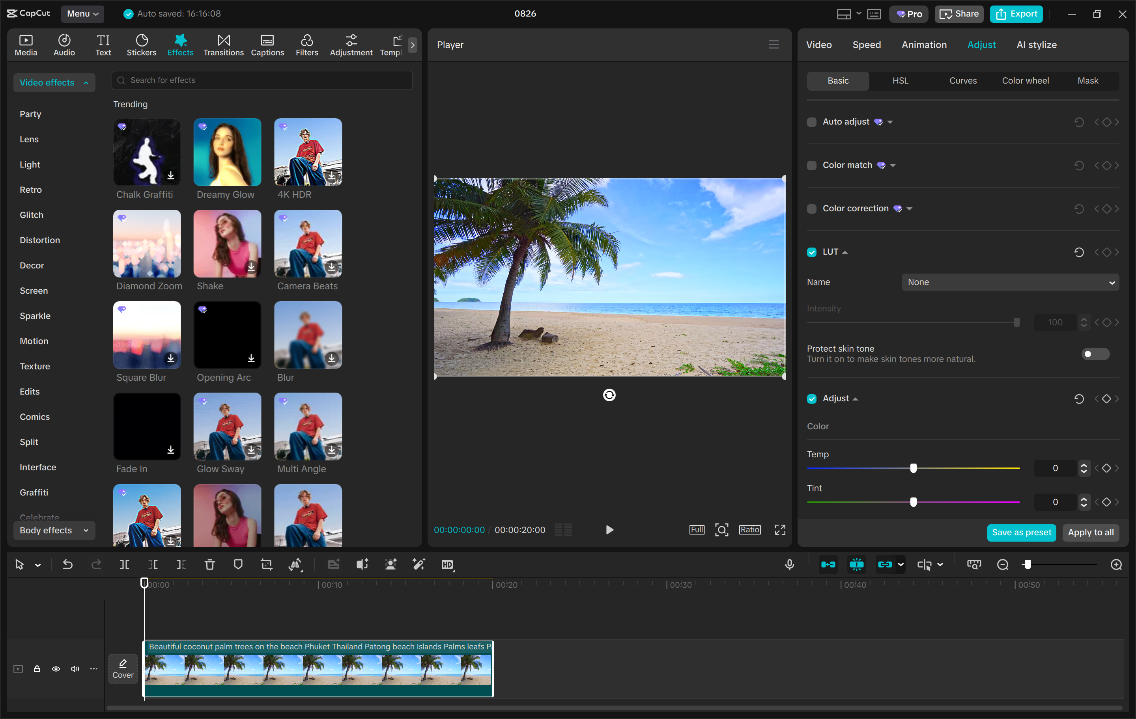The height and width of the screenshot is (719, 1136).
Task: Delete the selected clip with the trash icon
Action: click(209, 564)
